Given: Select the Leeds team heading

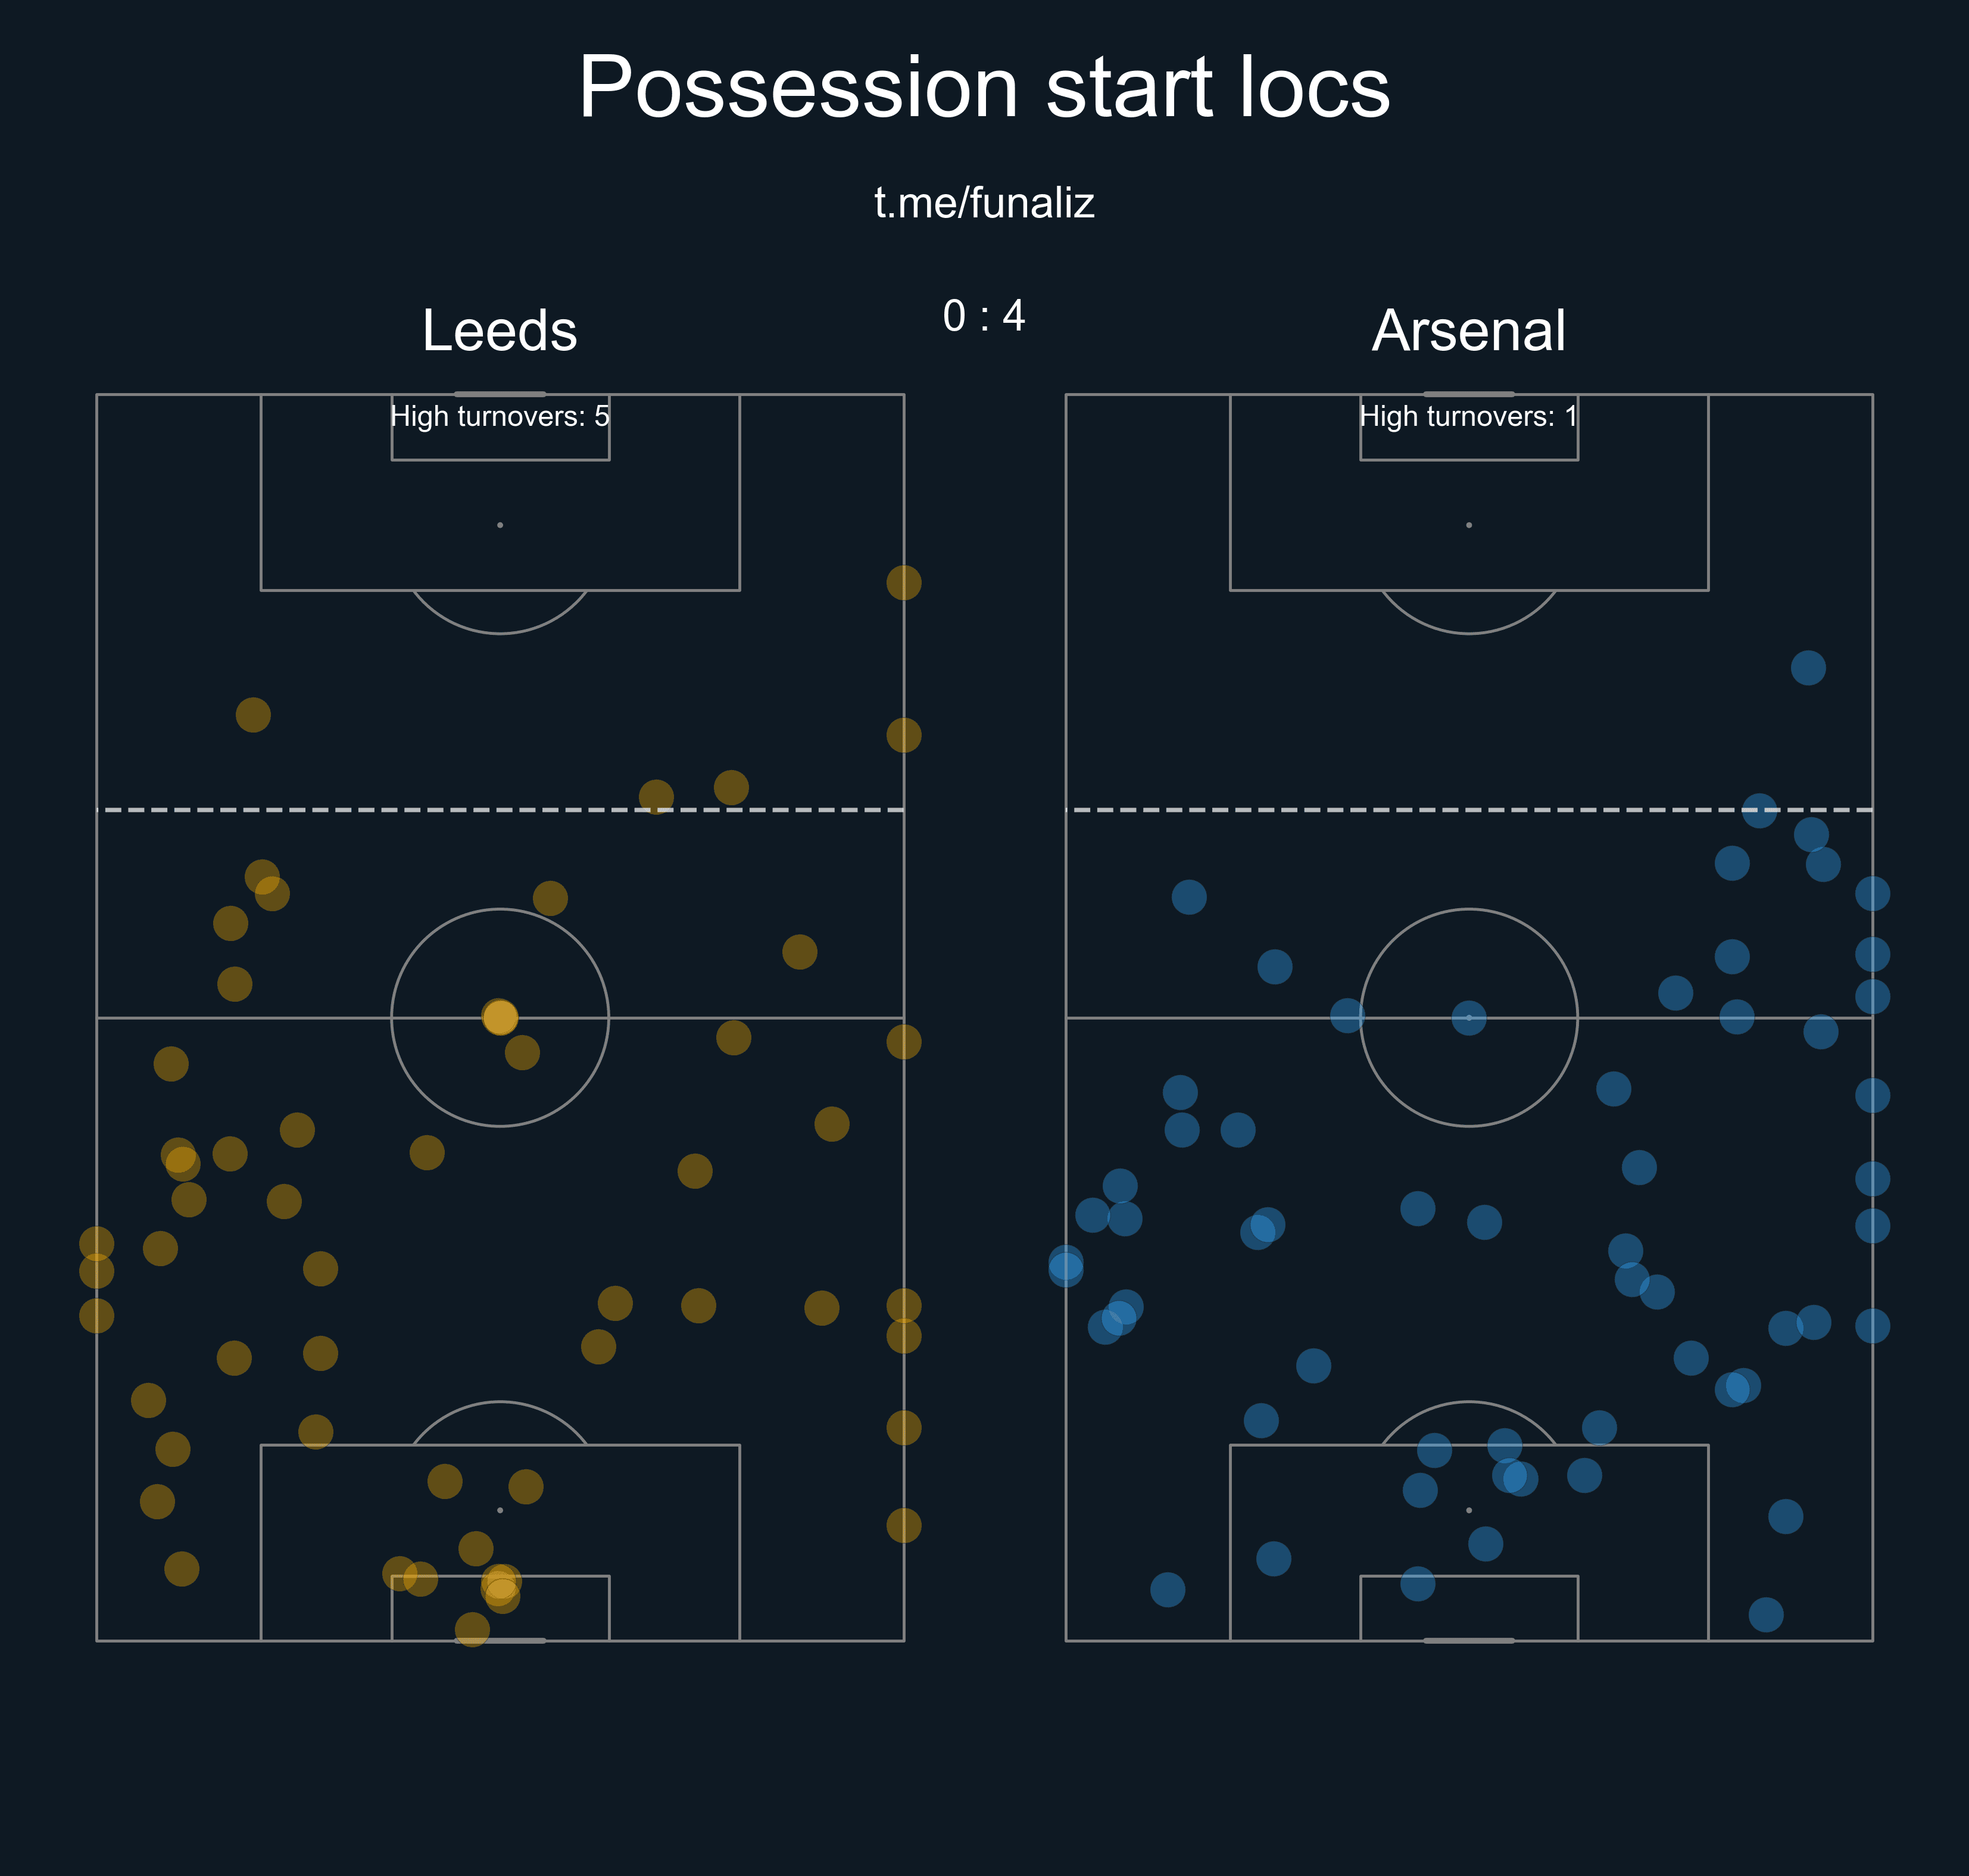Looking at the screenshot, I should [x=499, y=330].
